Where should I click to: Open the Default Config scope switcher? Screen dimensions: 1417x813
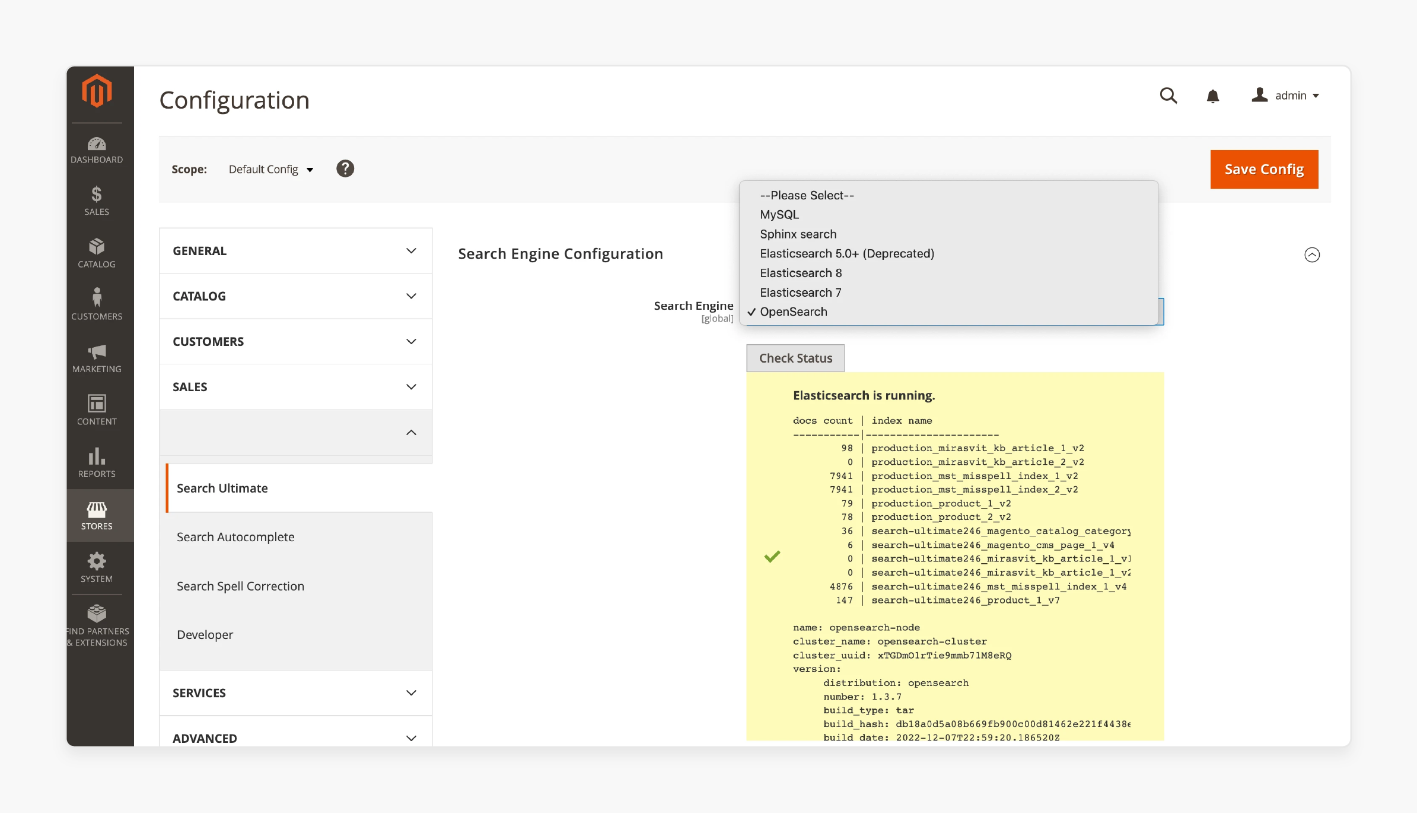270,169
